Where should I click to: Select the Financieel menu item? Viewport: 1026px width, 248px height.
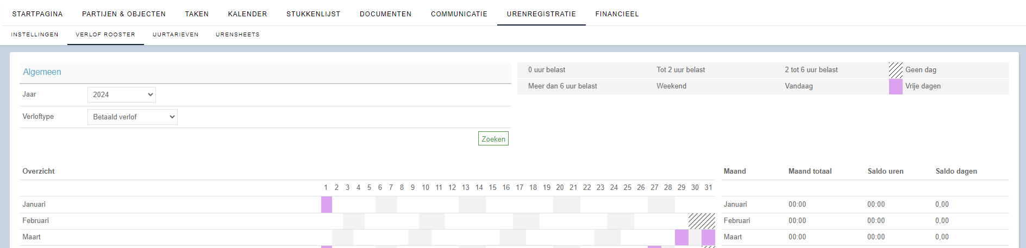click(617, 14)
